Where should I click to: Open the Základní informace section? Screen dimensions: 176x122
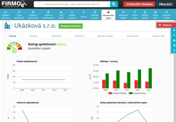[5, 15]
